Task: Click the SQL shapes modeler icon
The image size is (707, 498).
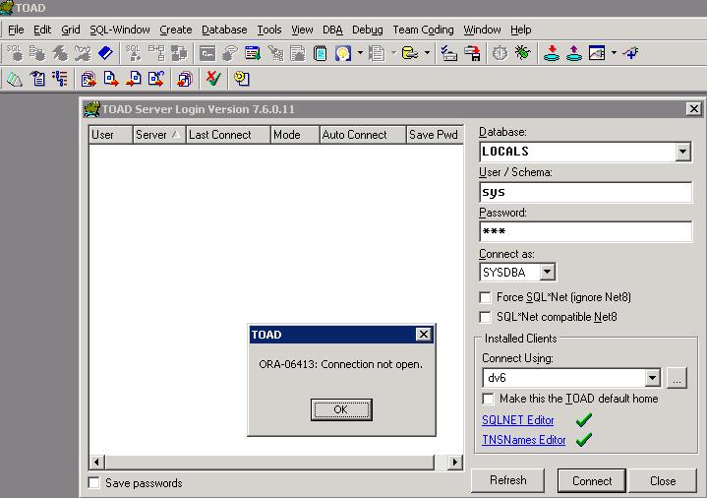Action: coord(133,53)
